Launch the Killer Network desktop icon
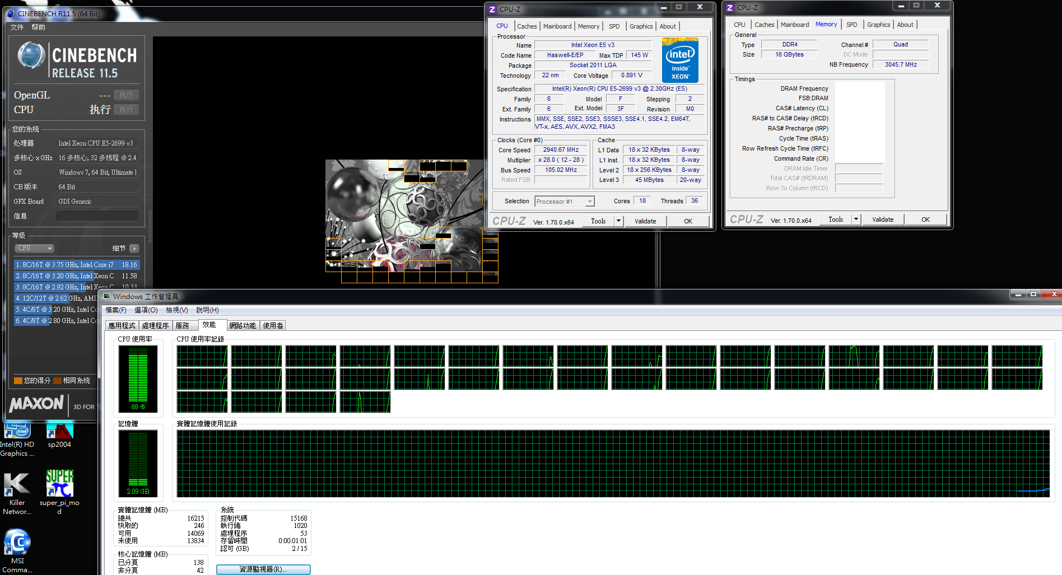The height and width of the screenshot is (575, 1062). click(17, 493)
